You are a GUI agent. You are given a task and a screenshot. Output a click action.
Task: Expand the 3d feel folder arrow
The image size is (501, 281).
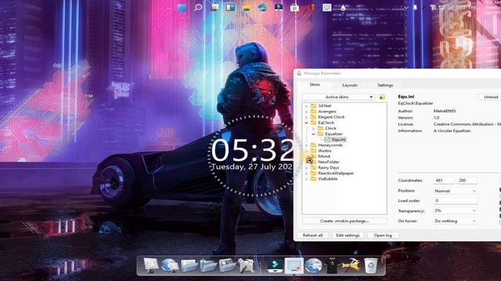tap(306, 106)
